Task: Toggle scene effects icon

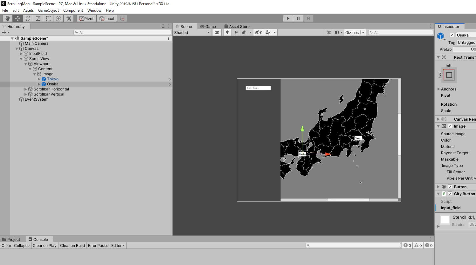Action: pyautogui.click(x=244, y=32)
